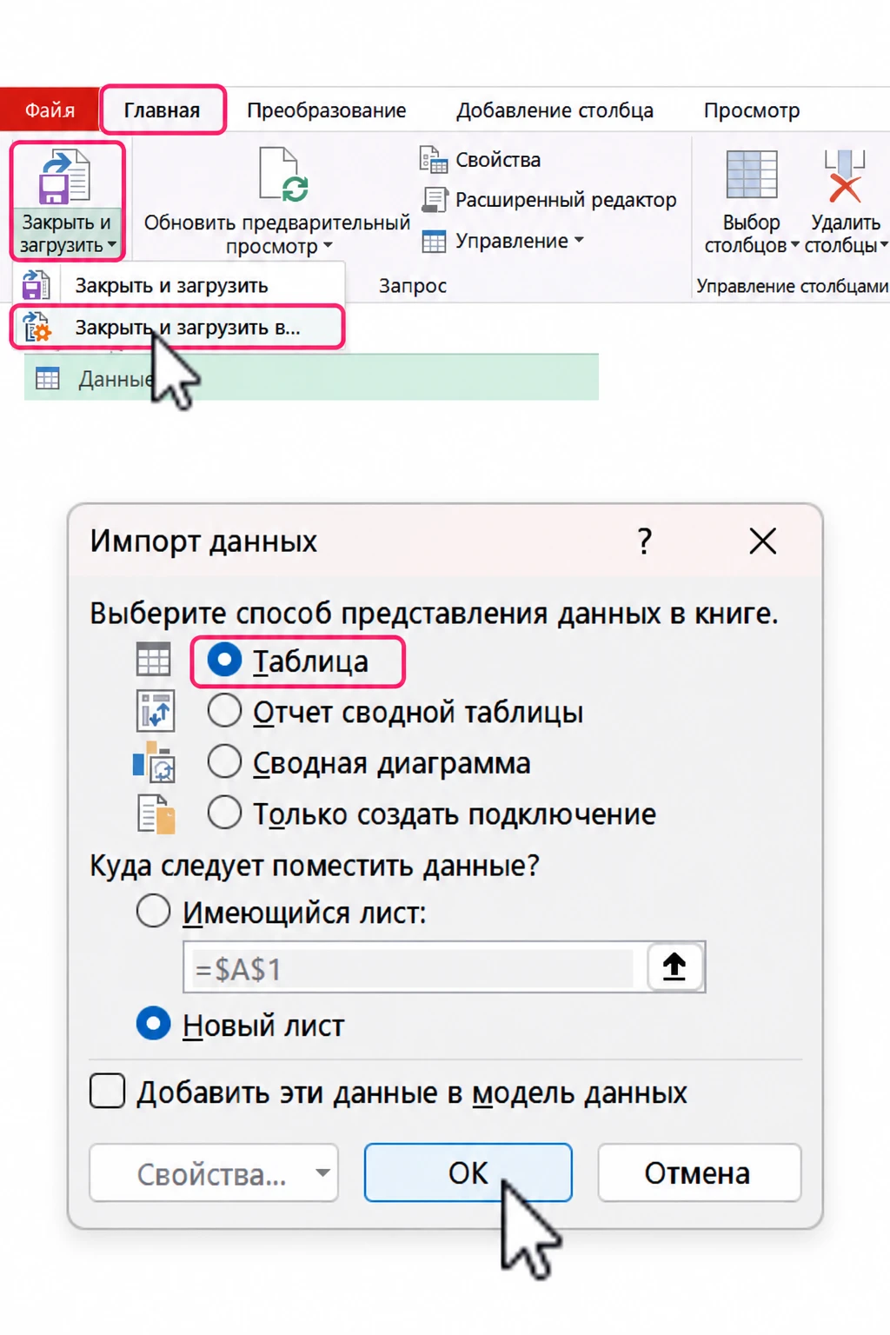Viewport: 890px width, 1335px height.
Task: Click the table icon next to Данные
Action: (48, 378)
